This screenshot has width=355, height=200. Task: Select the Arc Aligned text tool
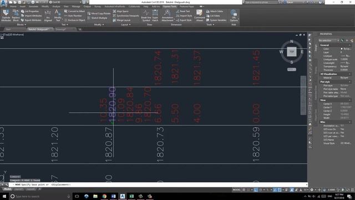(x=48, y=16)
